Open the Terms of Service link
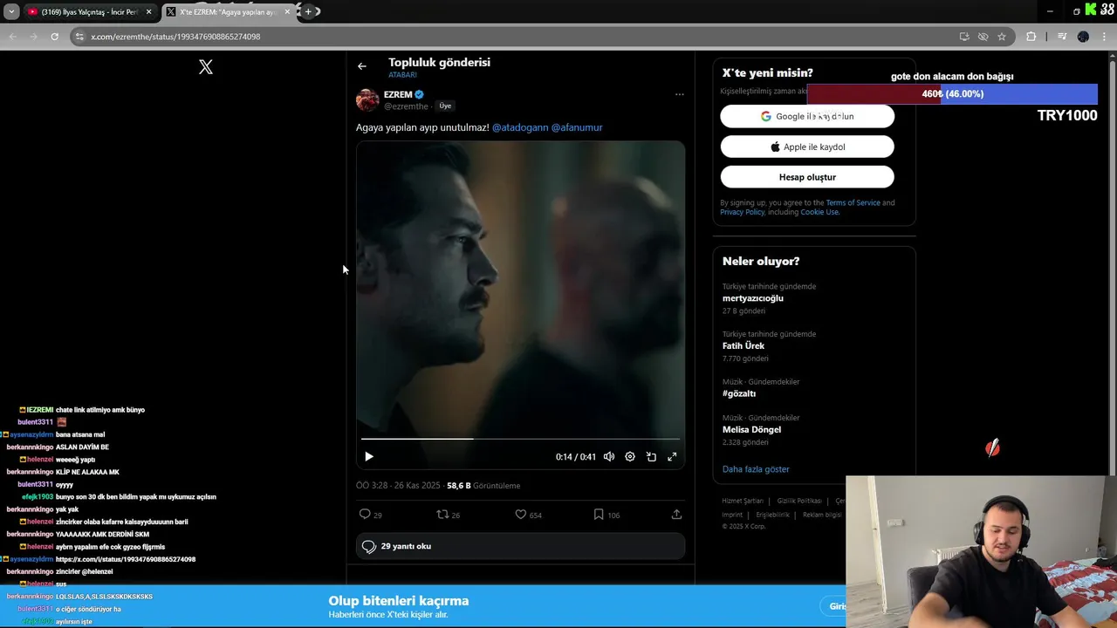 [x=853, y=202]
